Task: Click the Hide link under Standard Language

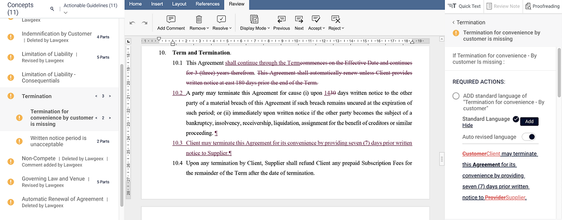Action: click(x=468, y=125)
